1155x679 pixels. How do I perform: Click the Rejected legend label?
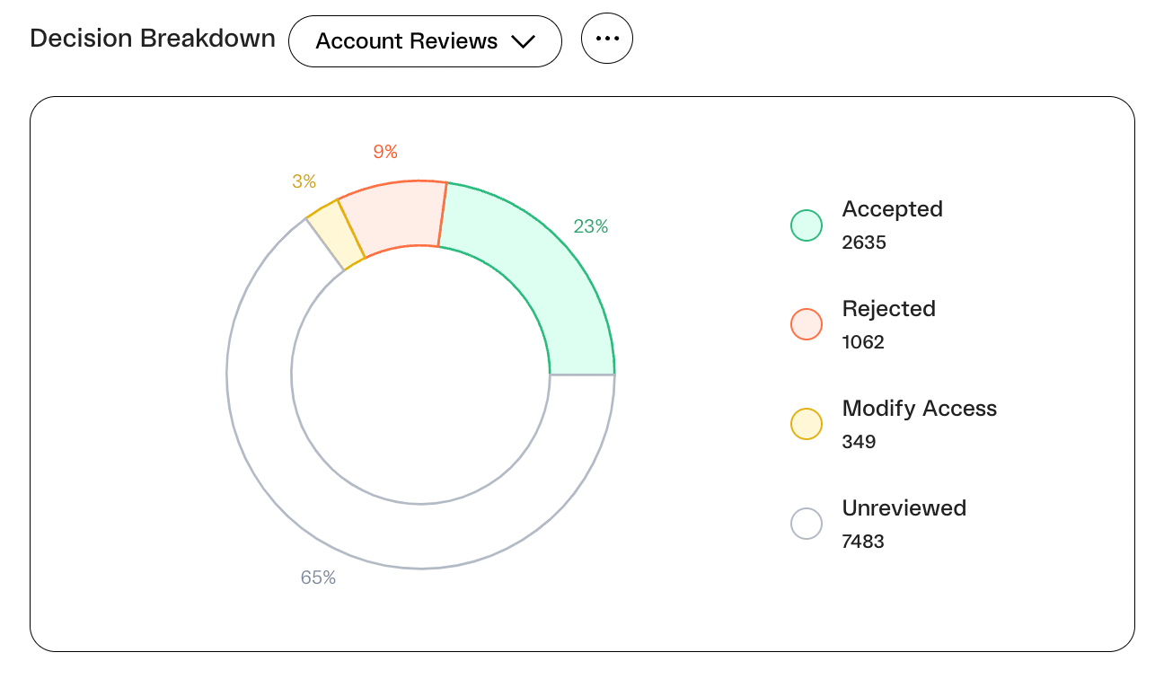click(888, 309)
